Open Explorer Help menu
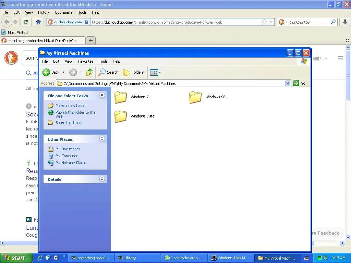Viewport: 351px width, 263px height. point(117,61)
